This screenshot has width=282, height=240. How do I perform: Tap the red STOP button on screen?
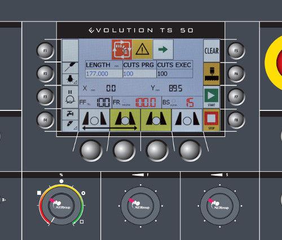click(211, 120)
